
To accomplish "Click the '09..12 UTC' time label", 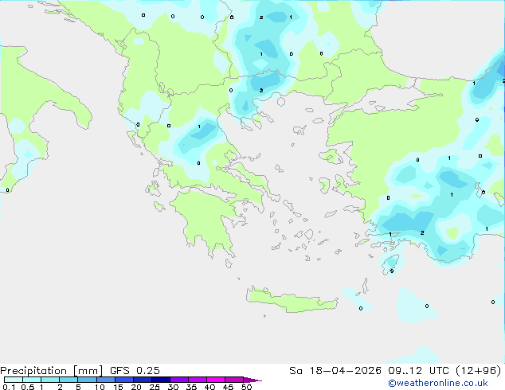I will click(418, 371).
